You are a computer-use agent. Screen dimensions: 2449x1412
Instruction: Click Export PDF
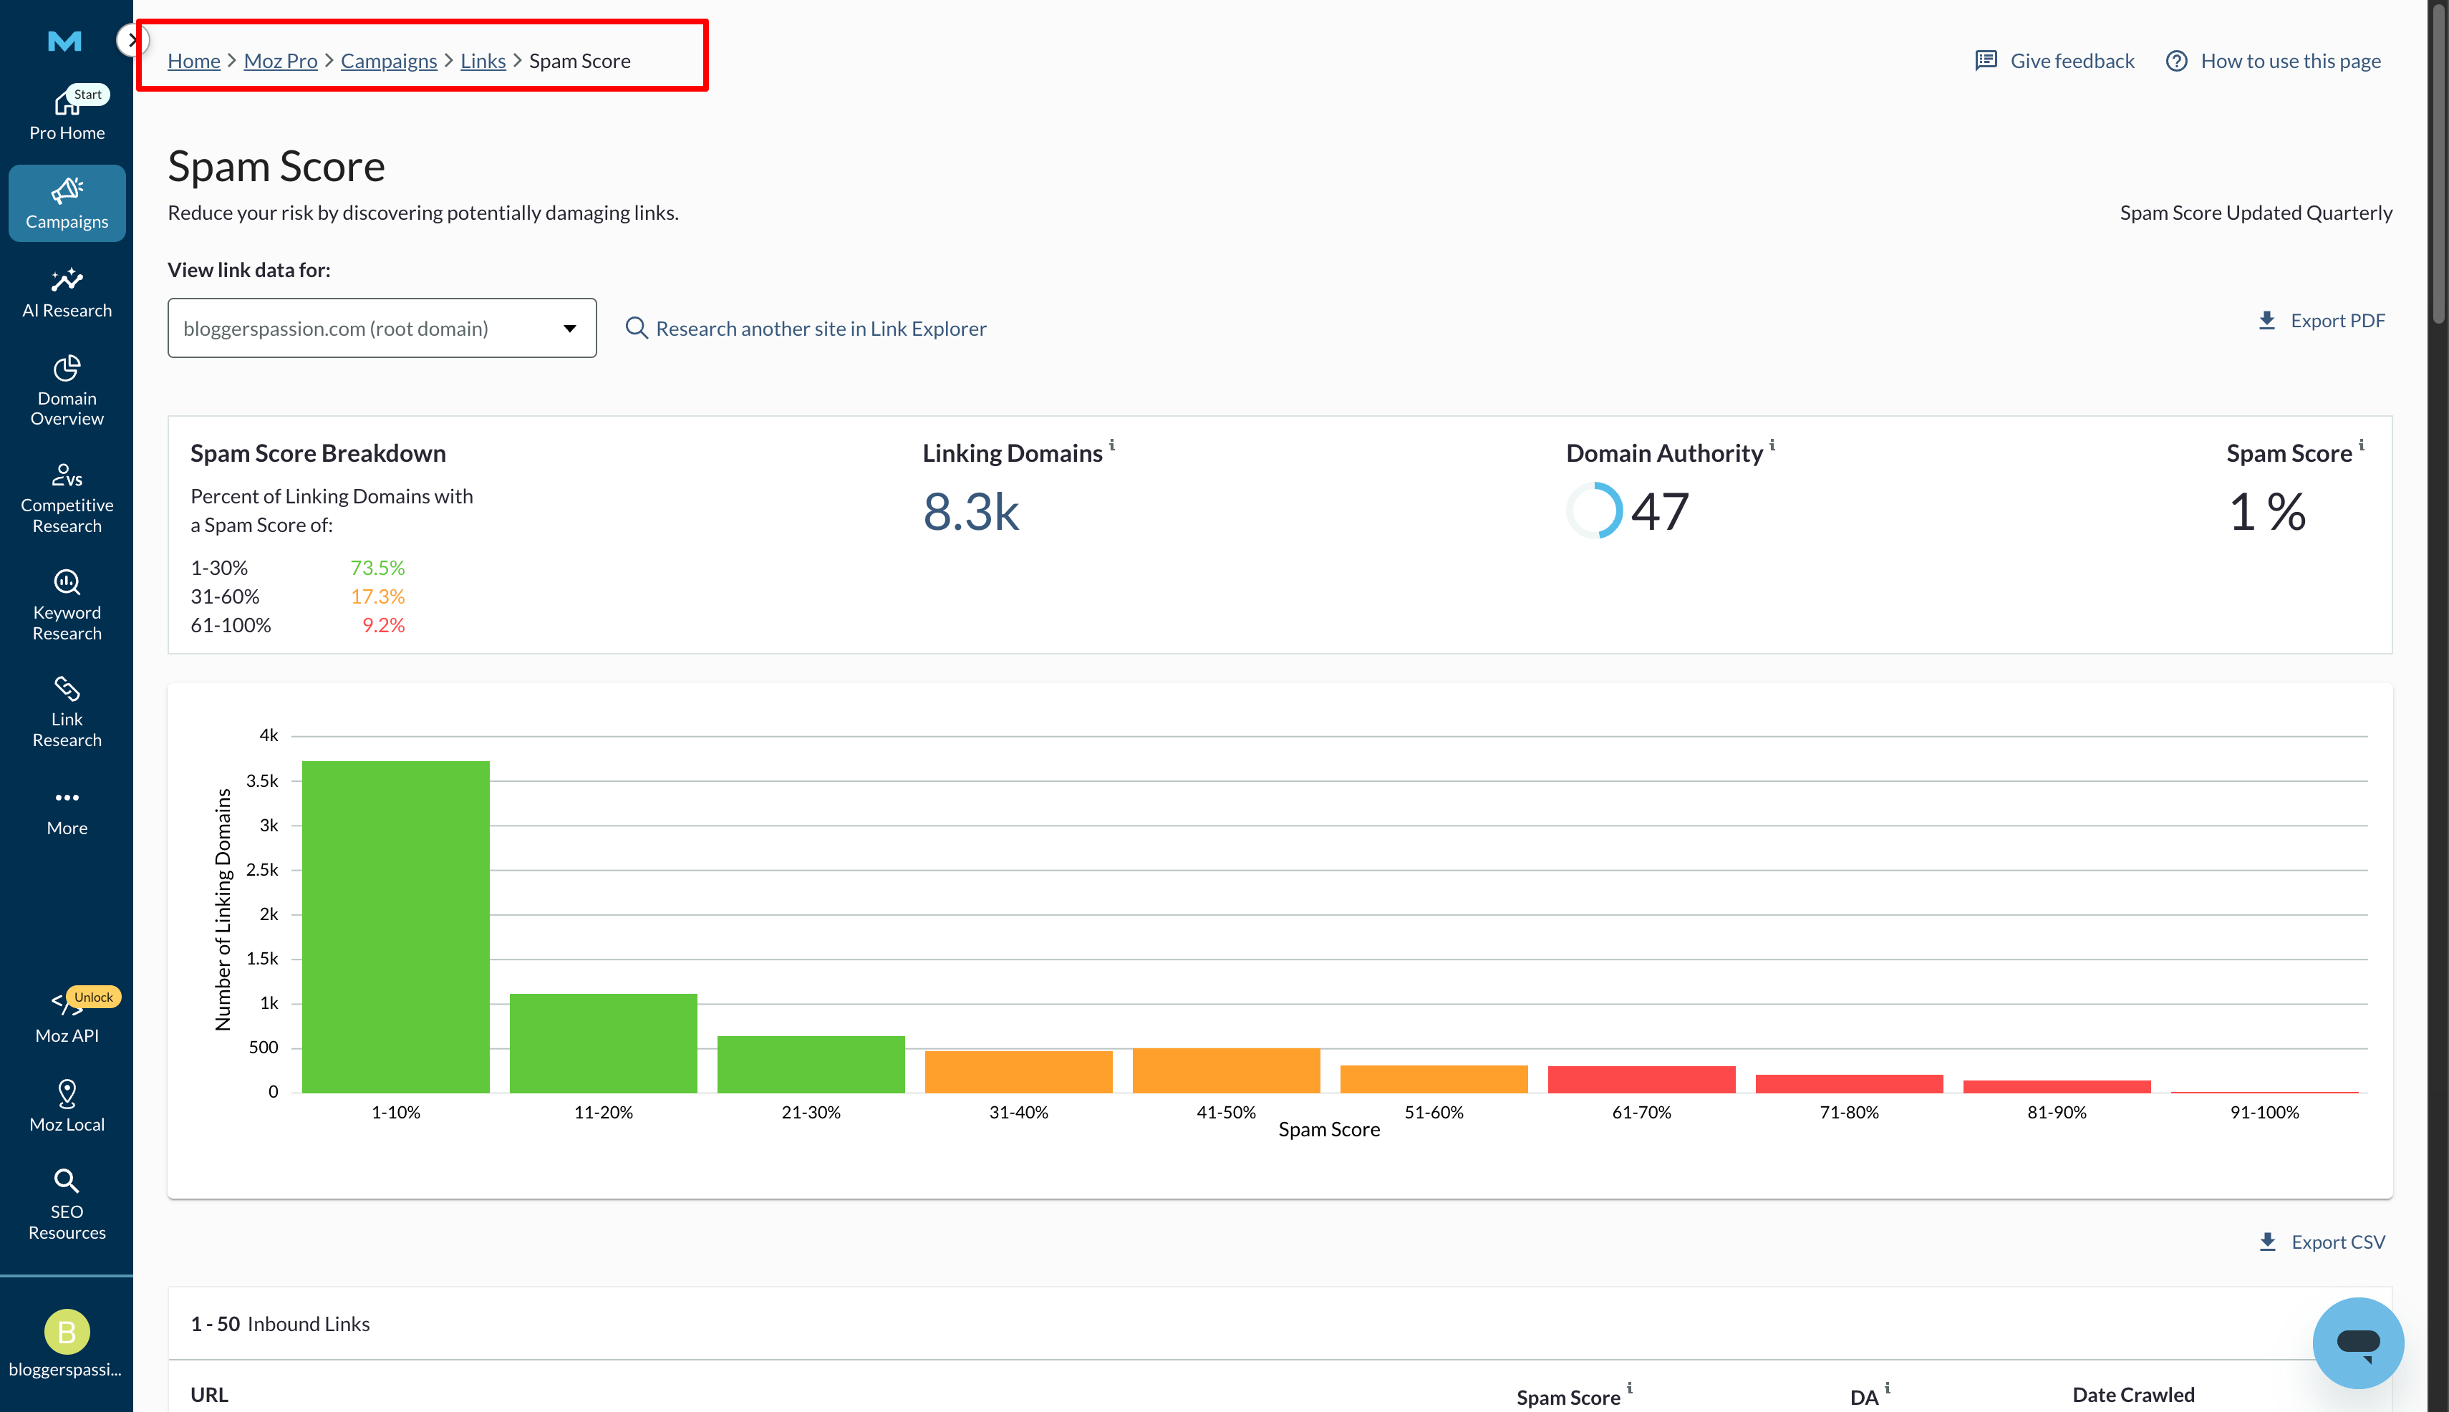[2320, 320]
